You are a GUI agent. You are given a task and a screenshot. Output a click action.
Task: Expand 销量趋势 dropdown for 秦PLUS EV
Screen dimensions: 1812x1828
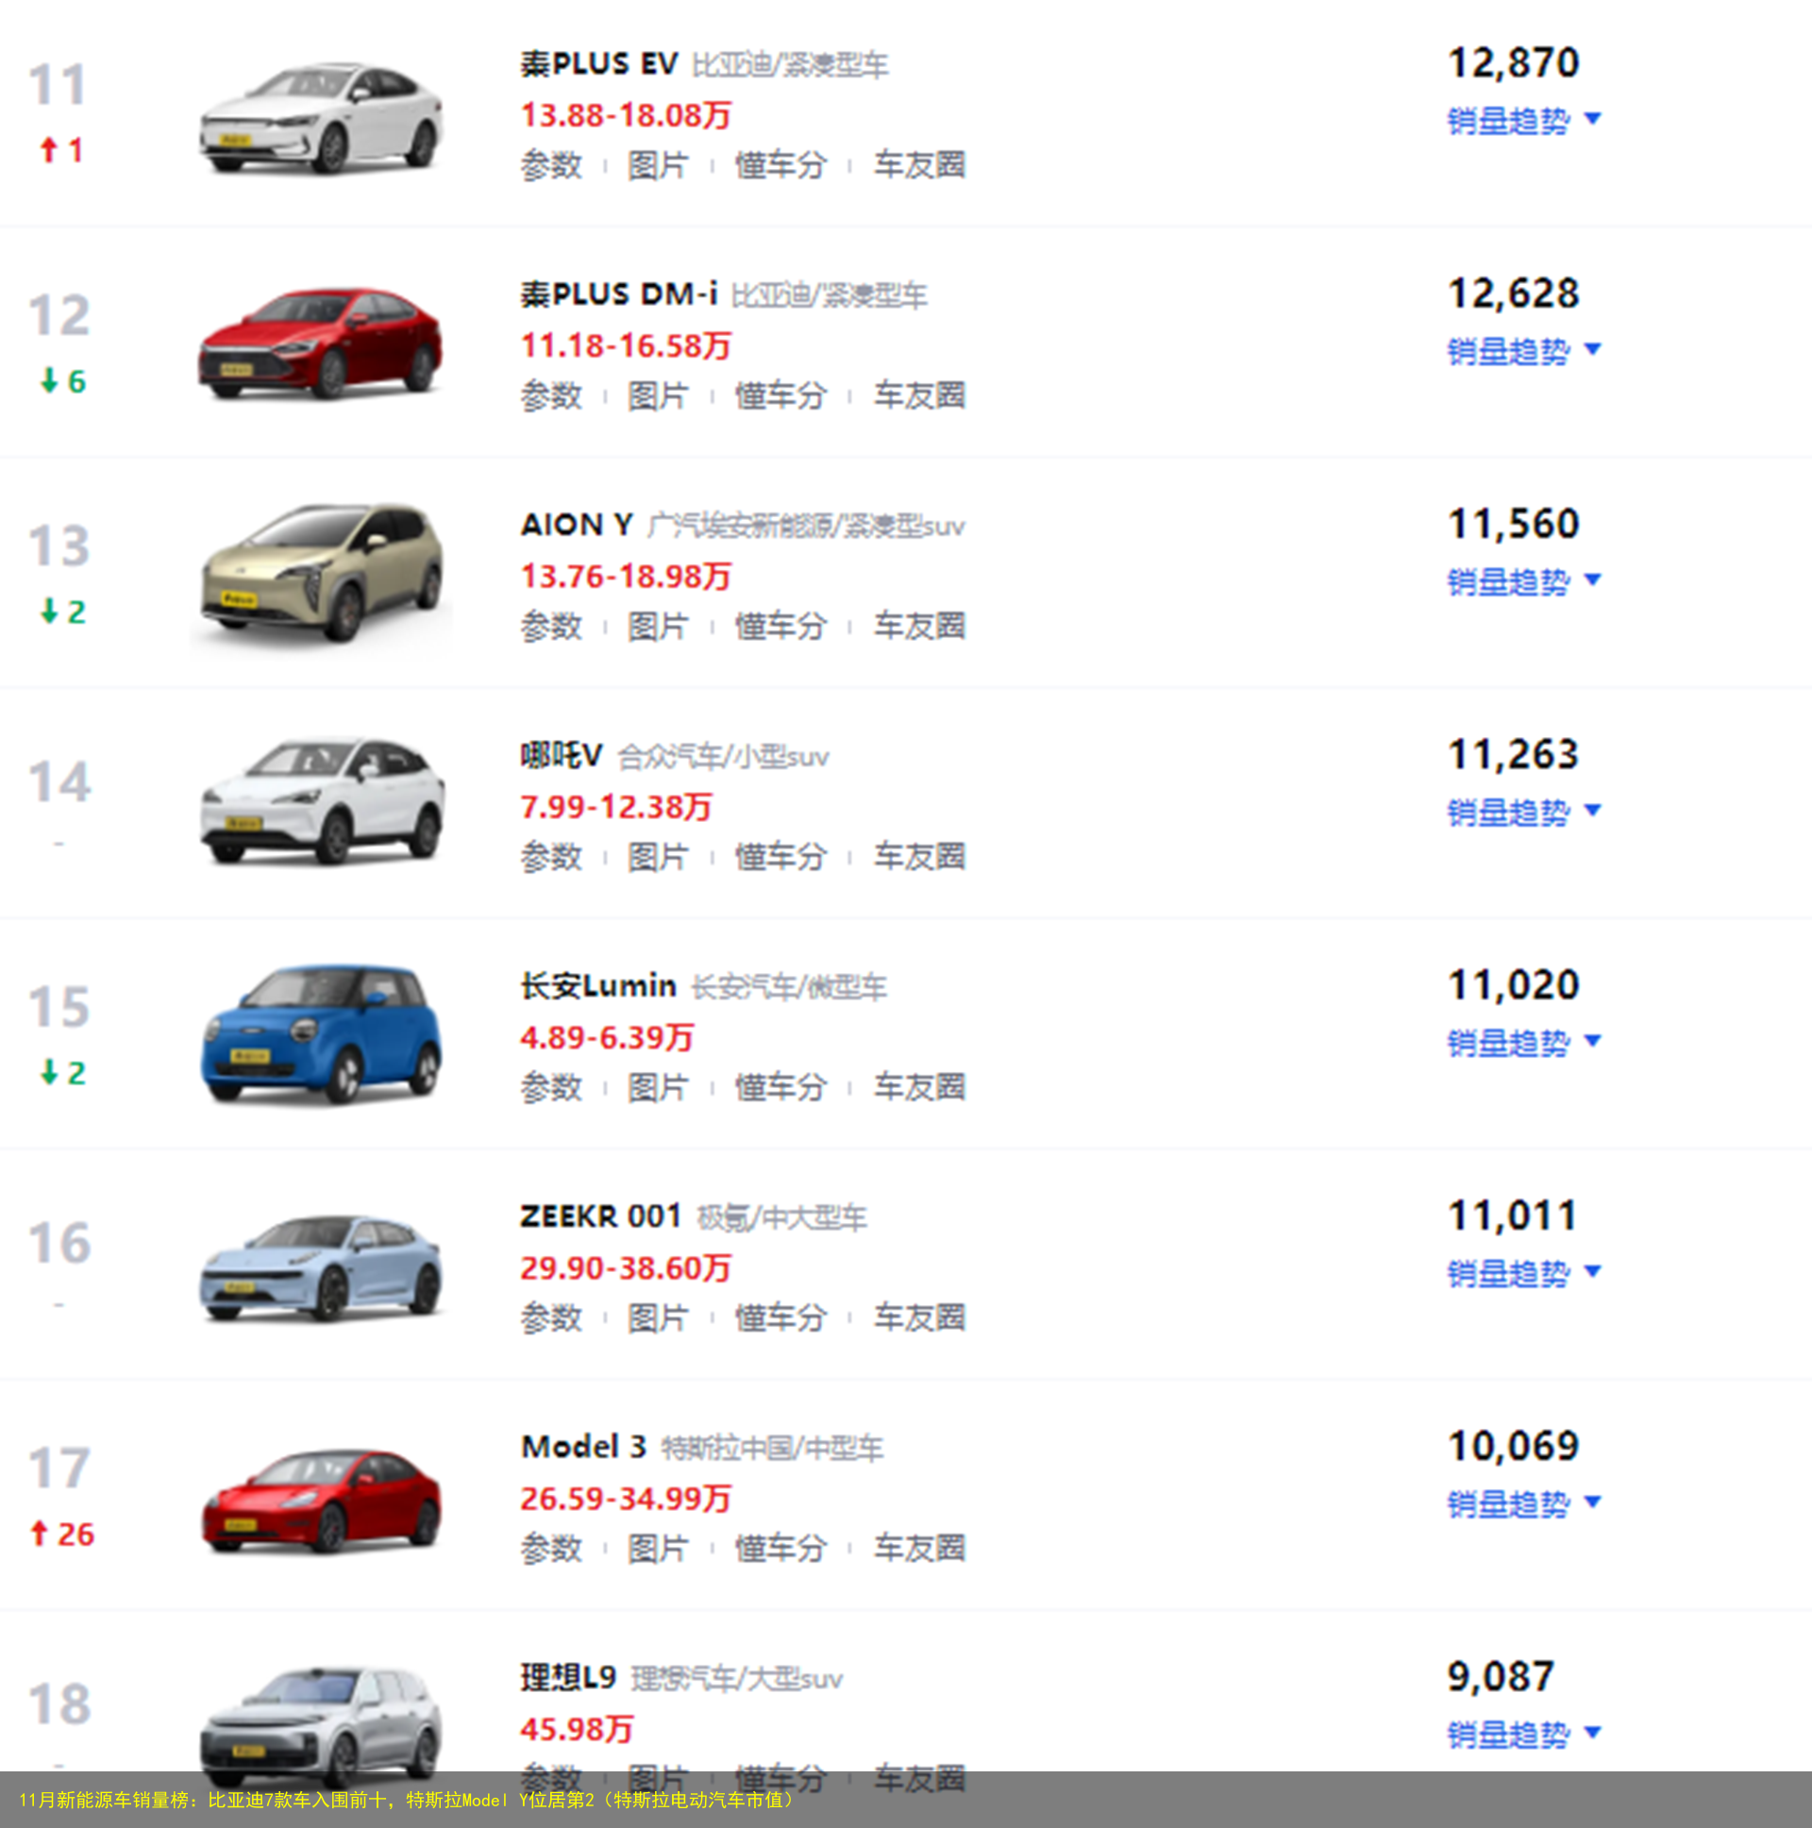[1523, 120]
